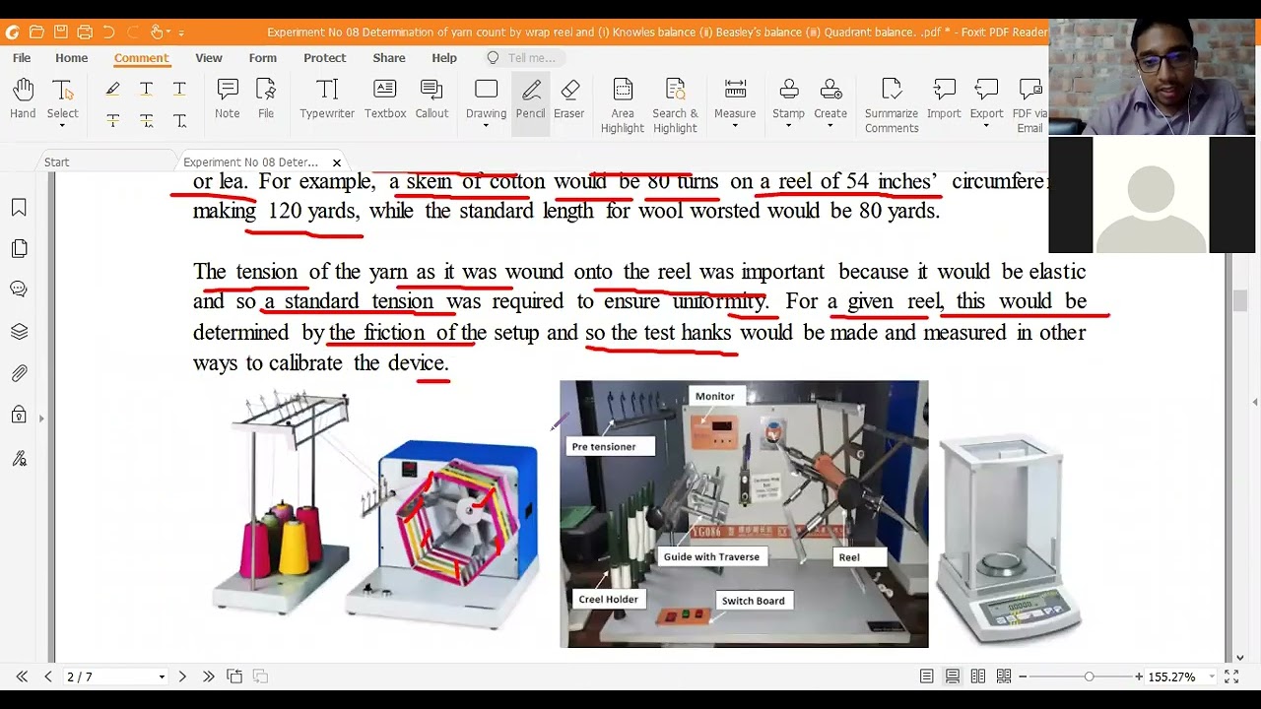This screenshot has height=709, width=1261.
Task: Open Summarize Comments
Action: click(892, 106)
